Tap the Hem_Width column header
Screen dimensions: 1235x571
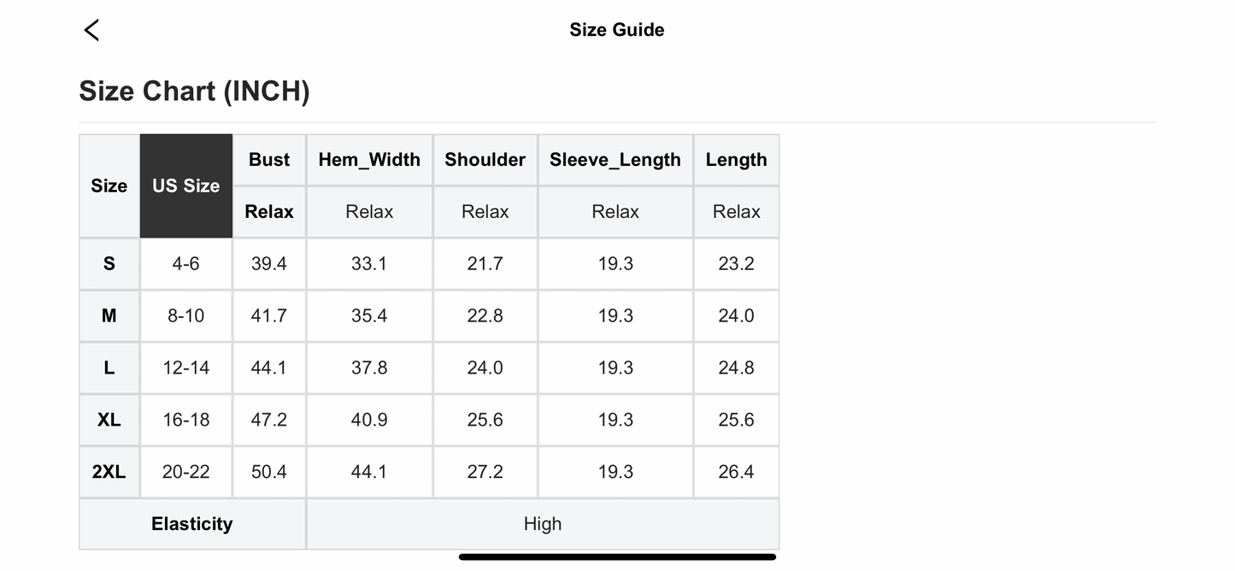[369, 160]
